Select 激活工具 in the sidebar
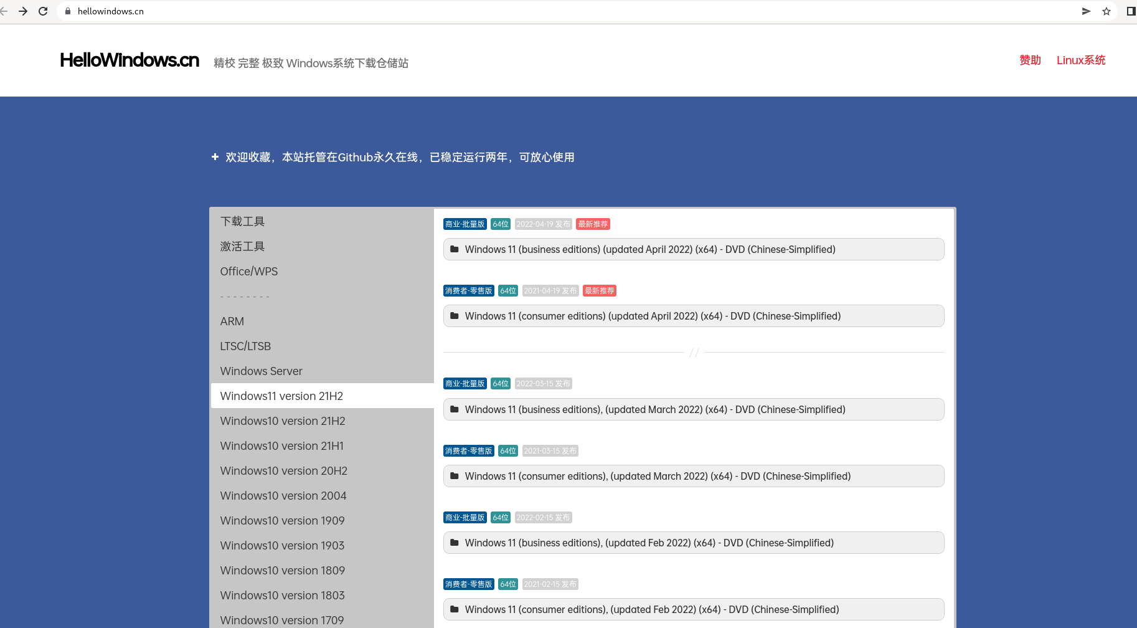 (322, 246)
